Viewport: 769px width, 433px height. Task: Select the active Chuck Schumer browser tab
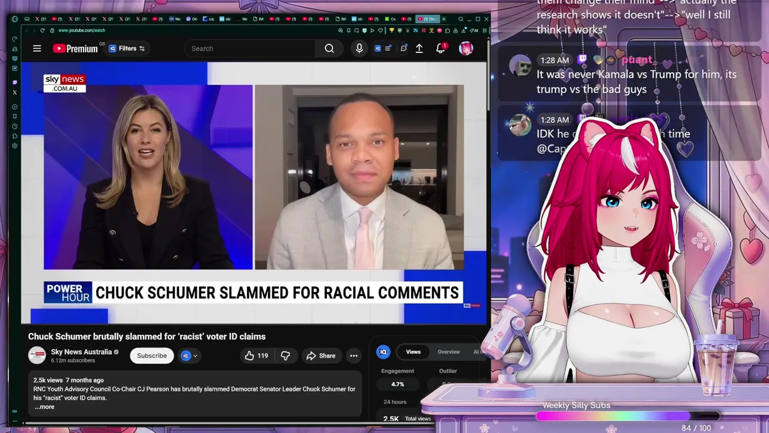[x=428, y=19]
